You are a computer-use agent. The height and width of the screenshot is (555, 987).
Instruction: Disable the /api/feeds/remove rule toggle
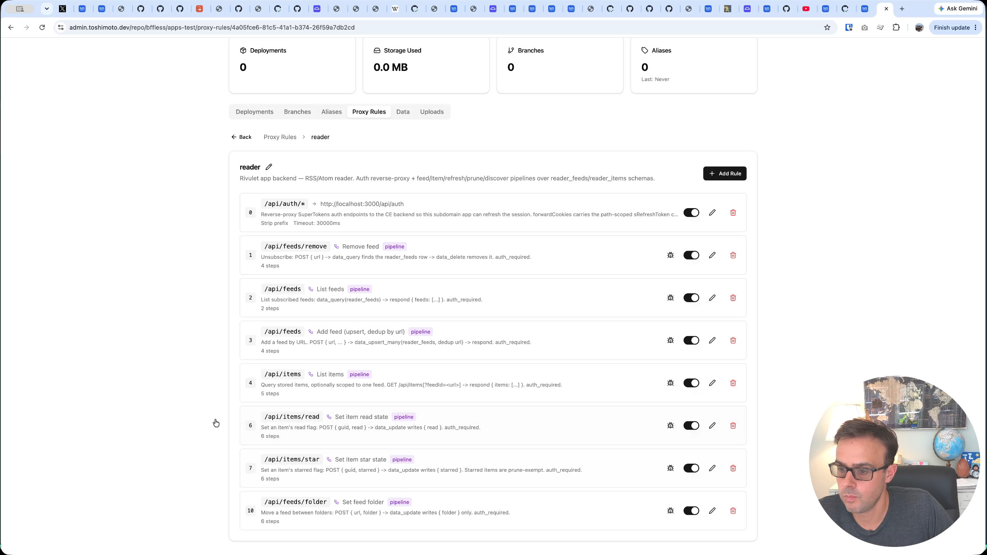[691, 255]
